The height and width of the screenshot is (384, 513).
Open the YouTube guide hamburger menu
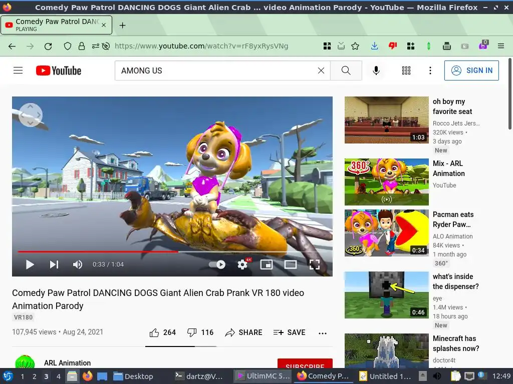tap(18, 70)
